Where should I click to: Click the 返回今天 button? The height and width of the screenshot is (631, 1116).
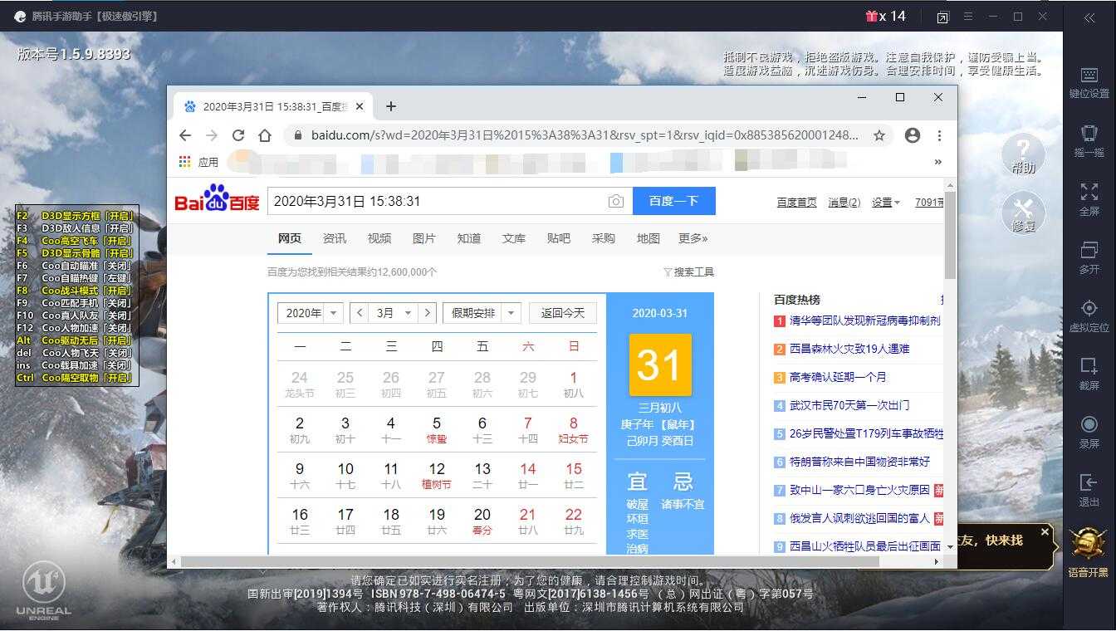(x=563, y=313)
